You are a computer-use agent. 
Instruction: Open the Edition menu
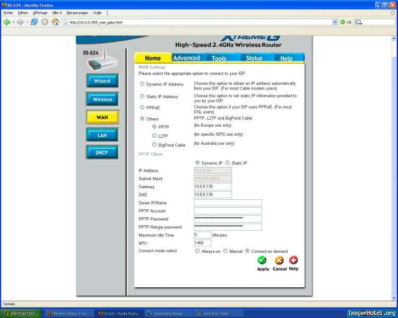(x=23, y=13)
